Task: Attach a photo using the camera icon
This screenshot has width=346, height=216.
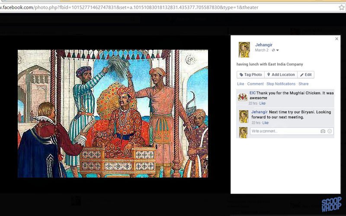Action: pos(323,131)
